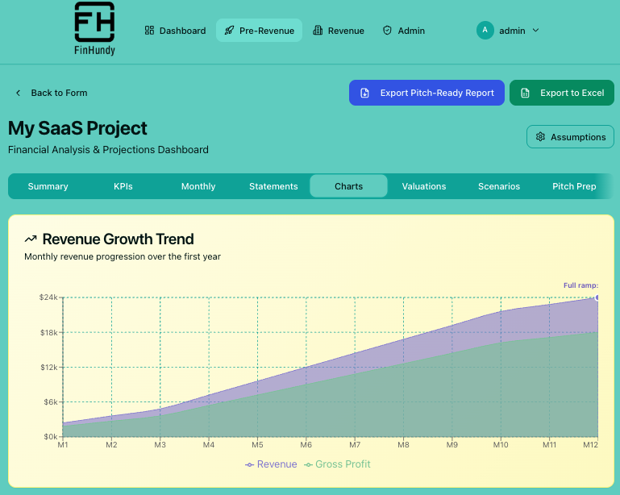Switch to the KPIs tab

(123, 186)
